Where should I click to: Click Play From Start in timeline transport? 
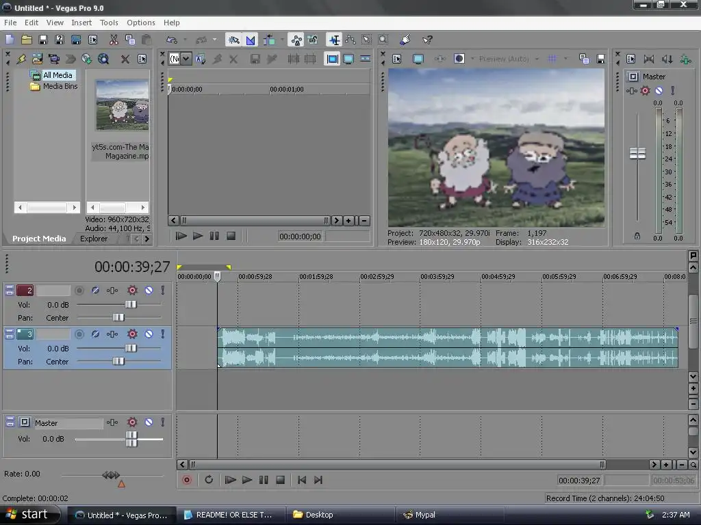(x=230, y=480)
